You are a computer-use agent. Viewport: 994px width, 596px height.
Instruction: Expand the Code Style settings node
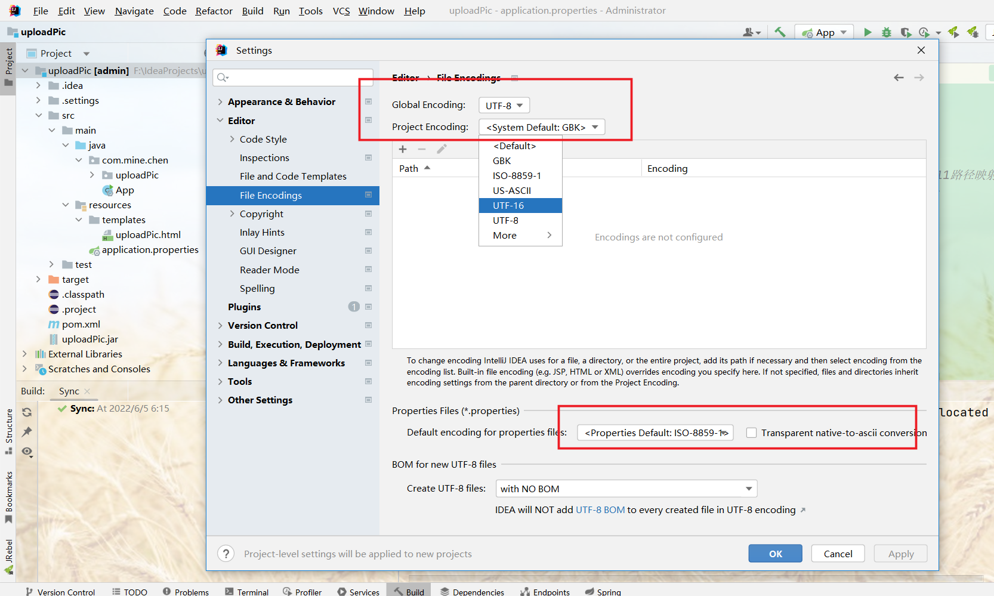click(x=232, y=139)
